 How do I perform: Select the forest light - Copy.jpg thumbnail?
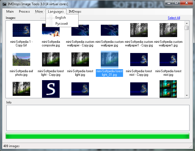point(51,59)
